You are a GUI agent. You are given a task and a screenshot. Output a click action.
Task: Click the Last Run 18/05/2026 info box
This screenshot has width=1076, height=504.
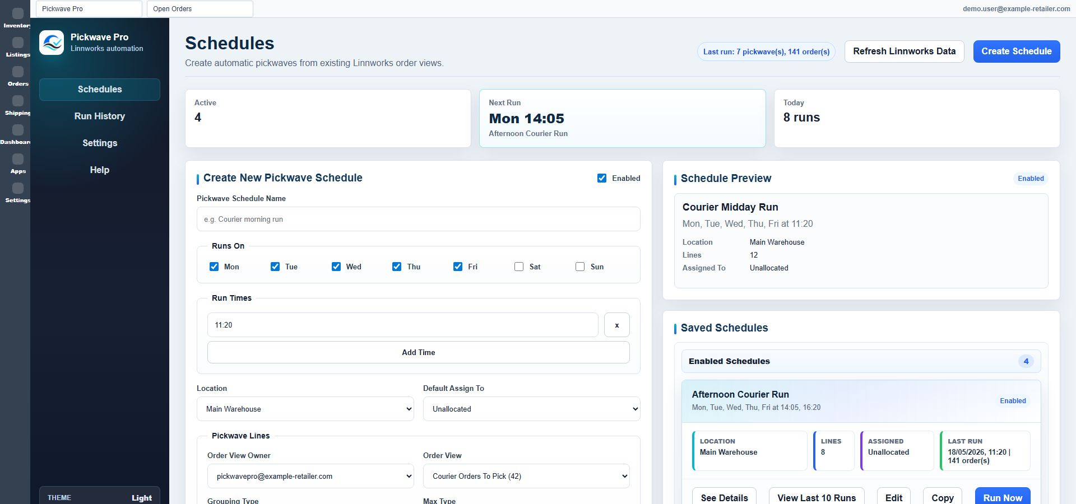point(985,451)
